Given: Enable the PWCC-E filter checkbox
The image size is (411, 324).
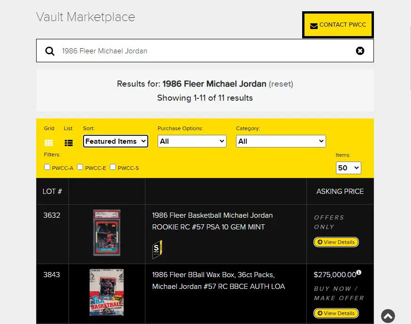Looking at the screenshot, I should (x=80, y=167).
